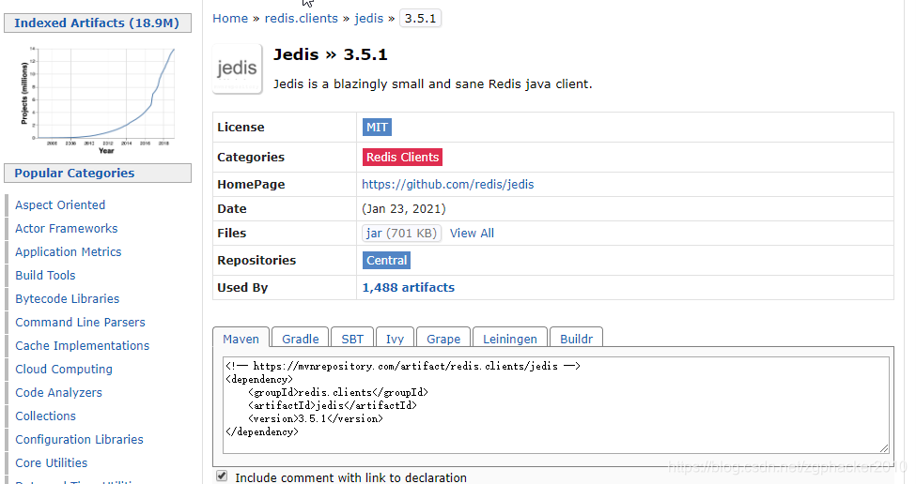Go to Home breadcrumb link
916x484 pixels.
[230, 19]
